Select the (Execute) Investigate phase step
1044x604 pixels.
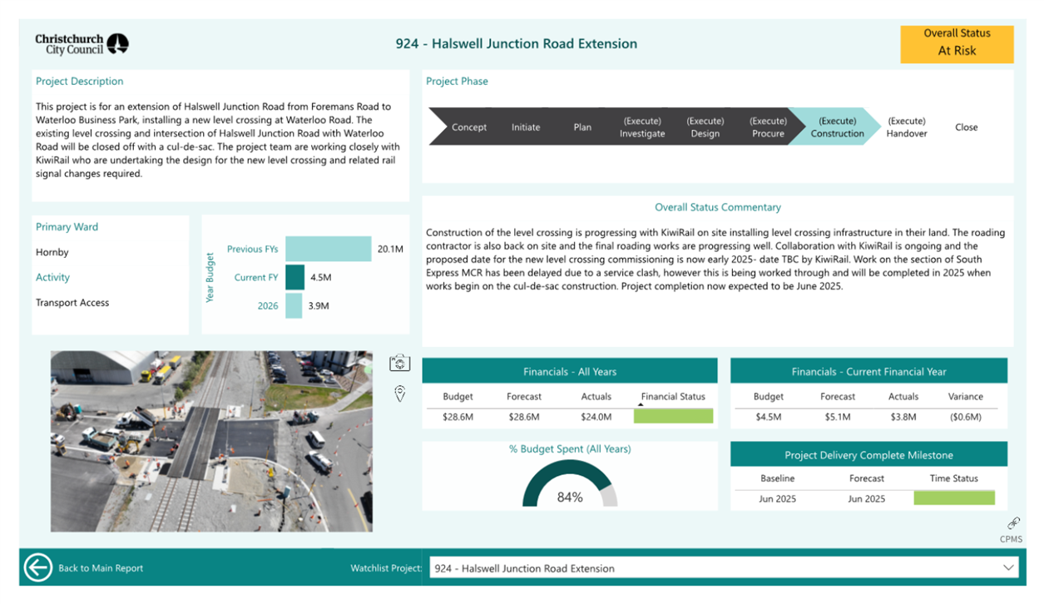click(x=642, y=127)
